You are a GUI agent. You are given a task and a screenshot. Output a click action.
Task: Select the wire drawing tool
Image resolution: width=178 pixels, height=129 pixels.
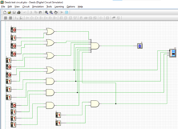pos(17,18)
